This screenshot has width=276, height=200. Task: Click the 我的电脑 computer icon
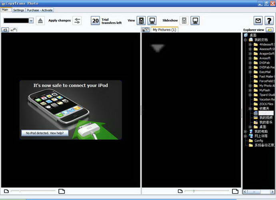251,131
